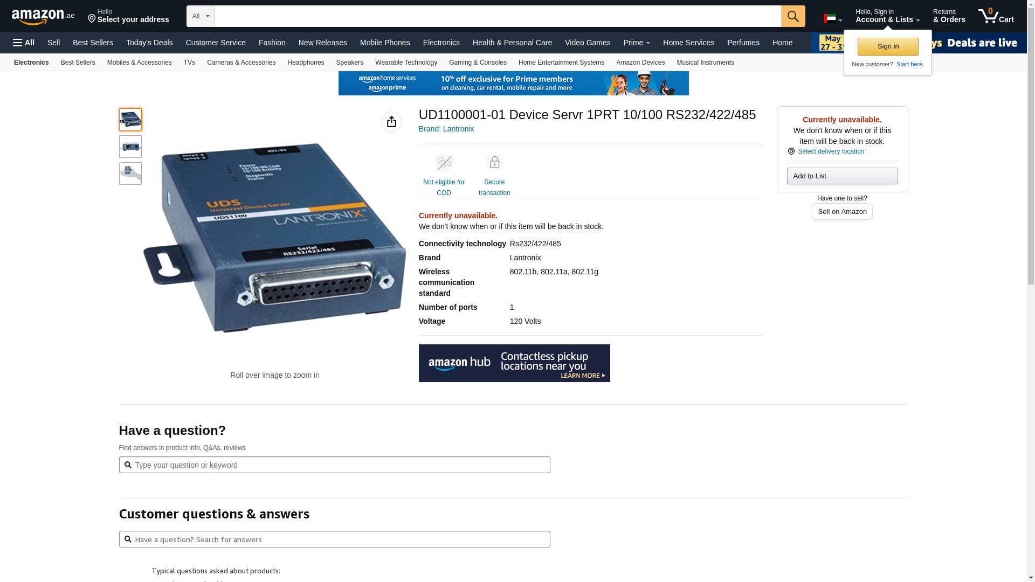
Task: Go to Today's Deals menu item
Action: [149, 43]
